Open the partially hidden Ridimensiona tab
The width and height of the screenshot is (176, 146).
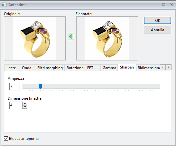coord(148,68)
